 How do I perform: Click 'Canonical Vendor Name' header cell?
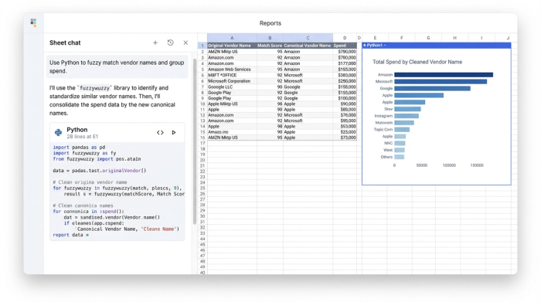[x=308, y=46]
